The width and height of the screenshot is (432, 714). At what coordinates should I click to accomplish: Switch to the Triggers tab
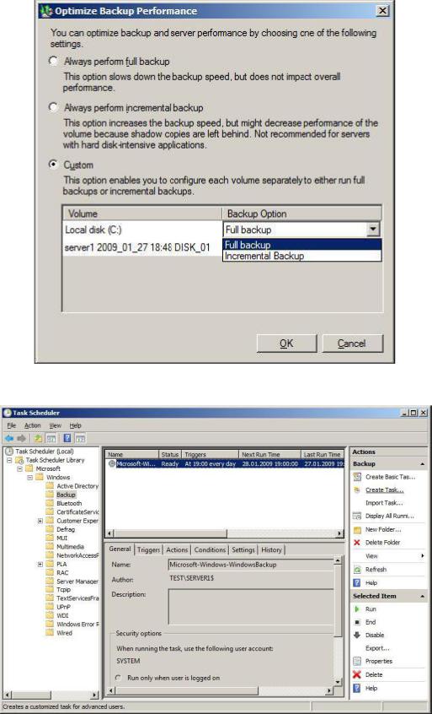tap(148, 550)
